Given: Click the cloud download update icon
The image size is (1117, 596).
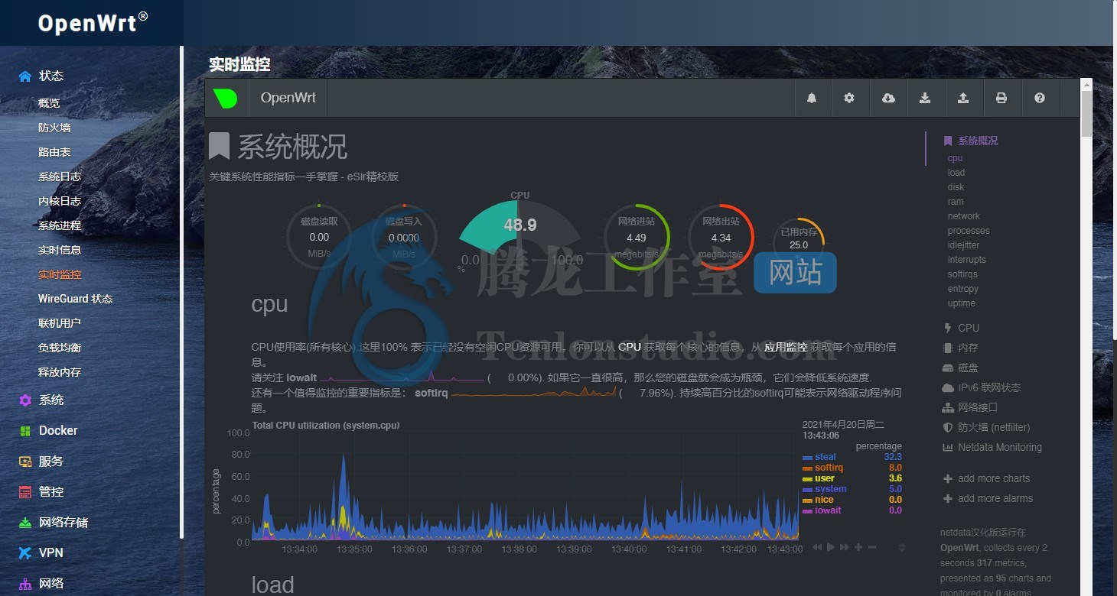Looking at the screenshot, I should pos(888,98).
